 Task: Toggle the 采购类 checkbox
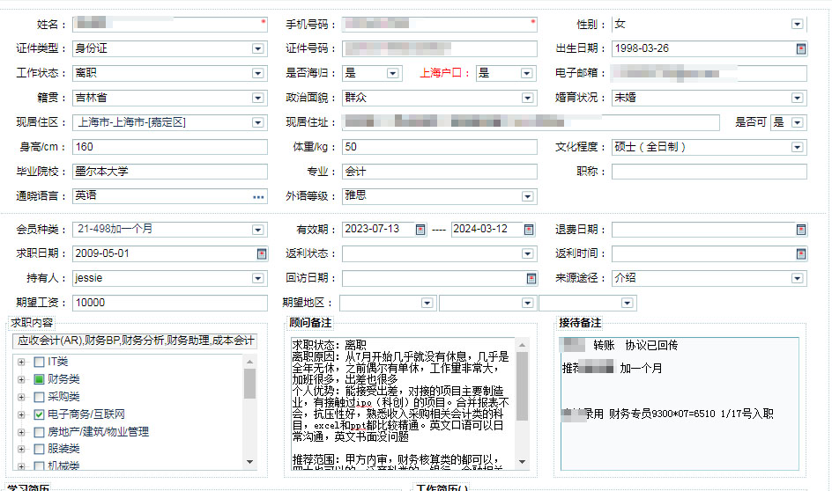(x=39, y=397)
